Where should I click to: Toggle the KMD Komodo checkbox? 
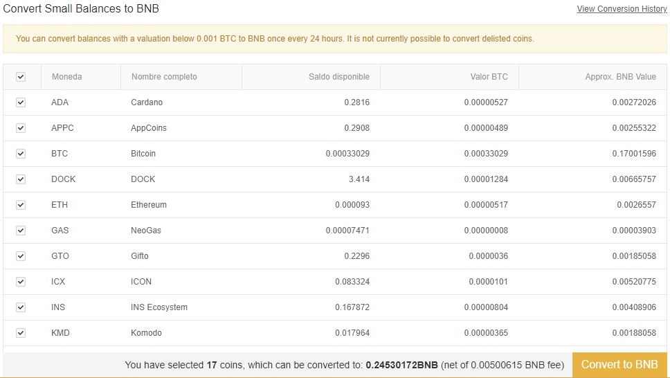(x=21, y=333)
